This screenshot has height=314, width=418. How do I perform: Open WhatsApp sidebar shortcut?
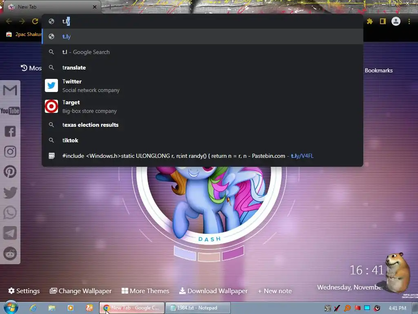pos(10,213)
